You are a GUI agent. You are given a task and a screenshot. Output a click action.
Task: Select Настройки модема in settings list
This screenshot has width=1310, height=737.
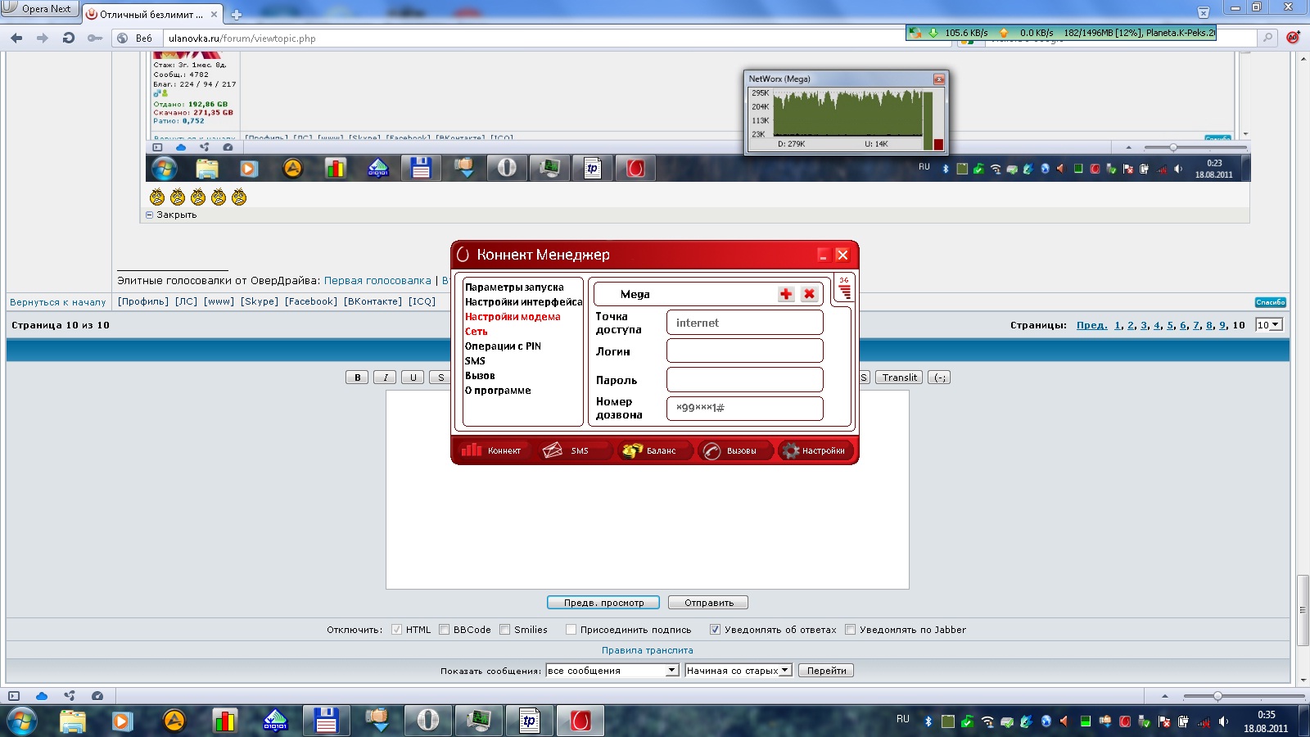tap(513, 317)
